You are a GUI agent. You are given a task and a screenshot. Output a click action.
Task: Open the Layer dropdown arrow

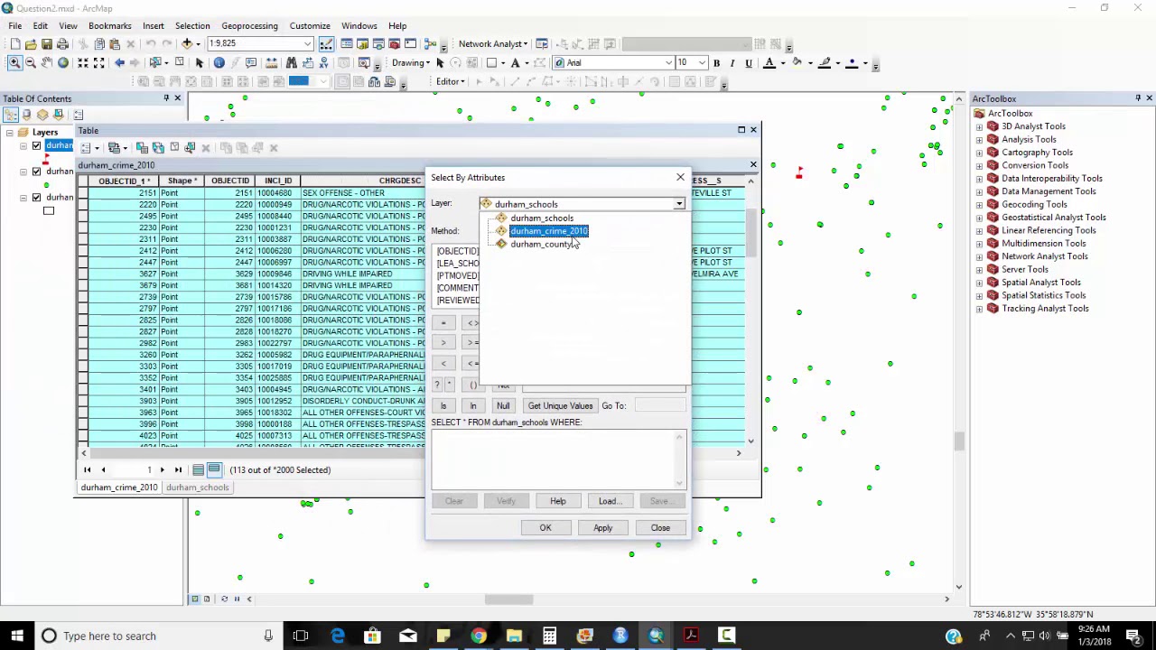678,204
